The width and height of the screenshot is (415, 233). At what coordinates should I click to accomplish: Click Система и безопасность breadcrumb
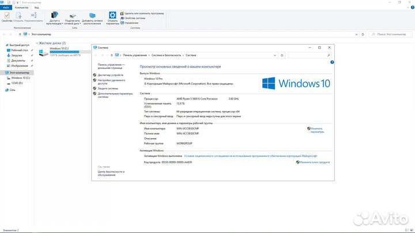[x=166, y=55]
